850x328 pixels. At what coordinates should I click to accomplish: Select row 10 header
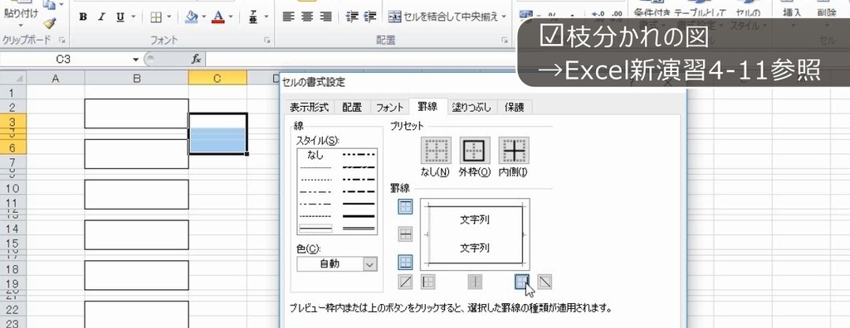12,188
